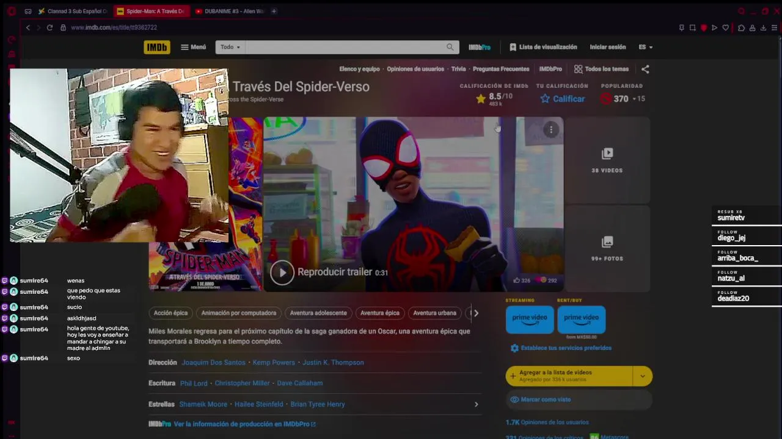Open a new browser tab

tap(274, 11)
